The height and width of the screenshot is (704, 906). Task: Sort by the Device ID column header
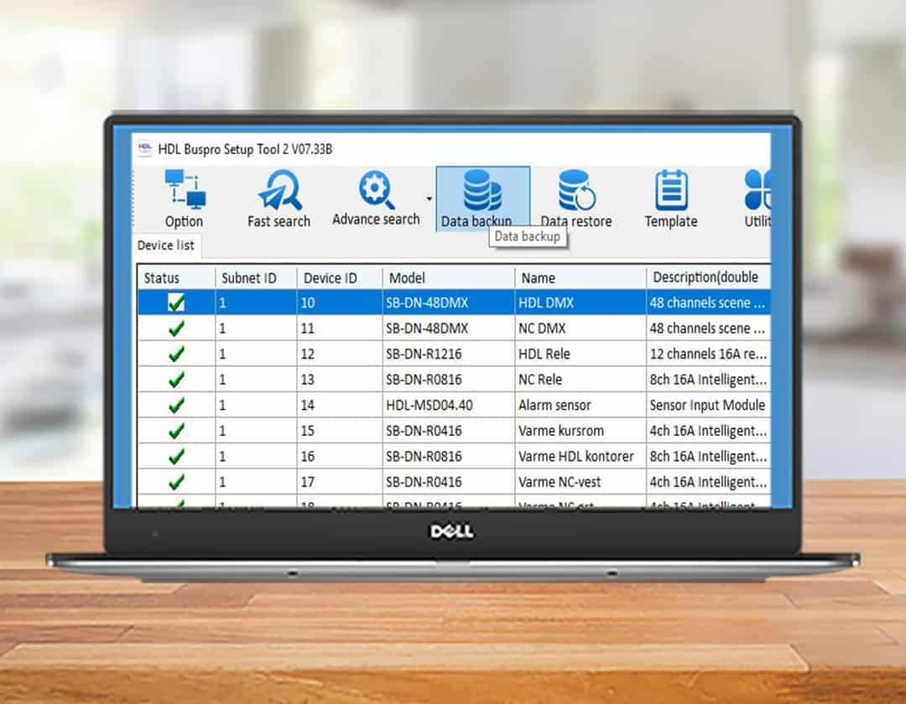(x=340, y=277)
